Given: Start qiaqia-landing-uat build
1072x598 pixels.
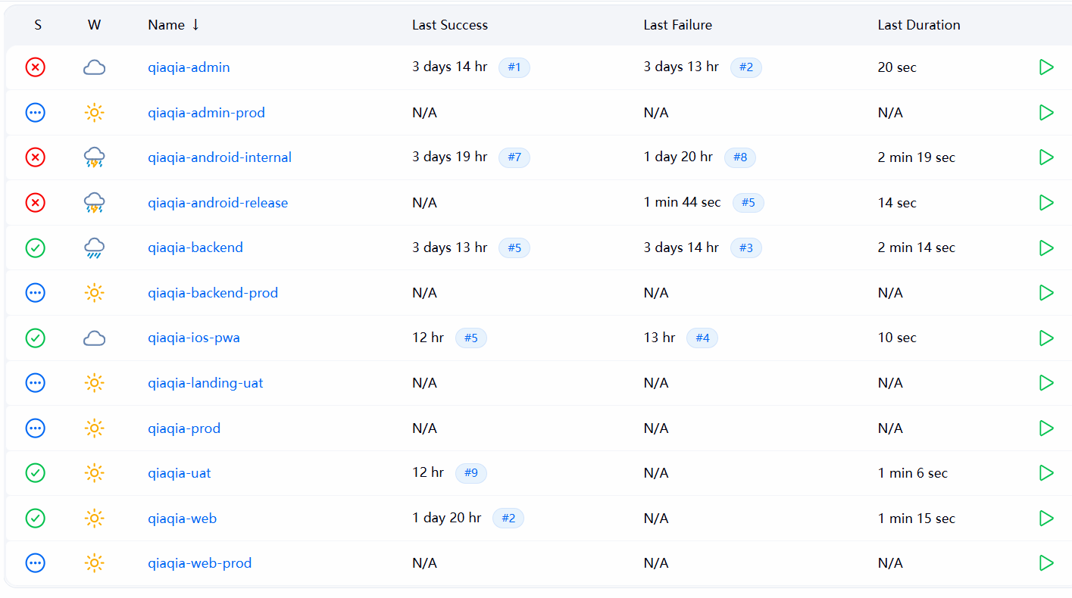Looking at the screenshot, I should pos(1046,383).
